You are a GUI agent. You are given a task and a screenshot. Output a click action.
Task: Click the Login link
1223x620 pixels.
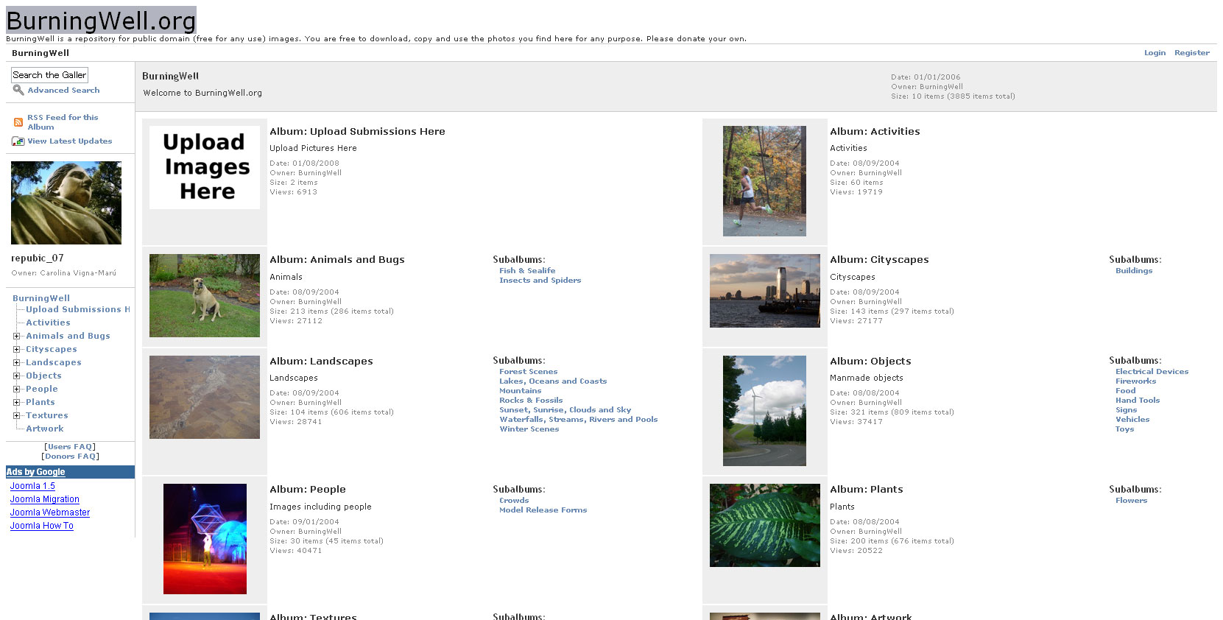1154,53
